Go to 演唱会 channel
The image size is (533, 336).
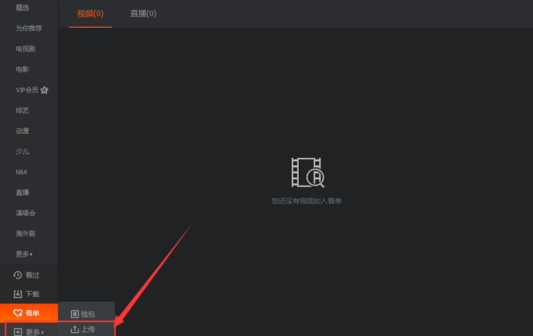[x=25, y=213]
